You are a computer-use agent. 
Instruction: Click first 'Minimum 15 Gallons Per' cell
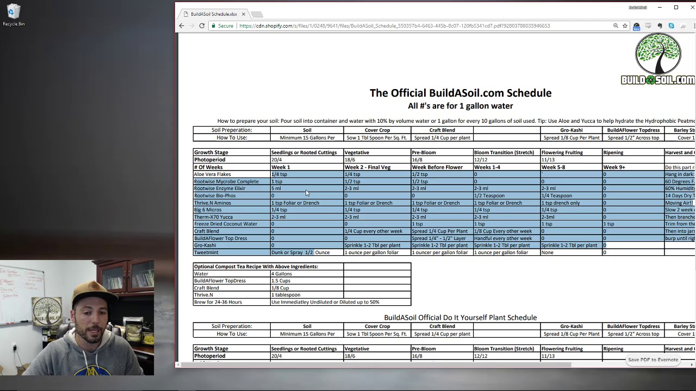coord(307,138)
